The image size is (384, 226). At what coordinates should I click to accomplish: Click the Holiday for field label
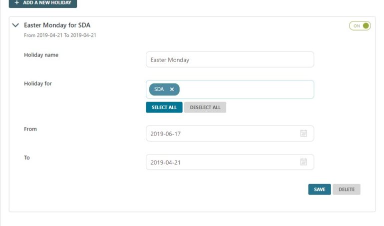pyautogui.click(x=38, y=83)
